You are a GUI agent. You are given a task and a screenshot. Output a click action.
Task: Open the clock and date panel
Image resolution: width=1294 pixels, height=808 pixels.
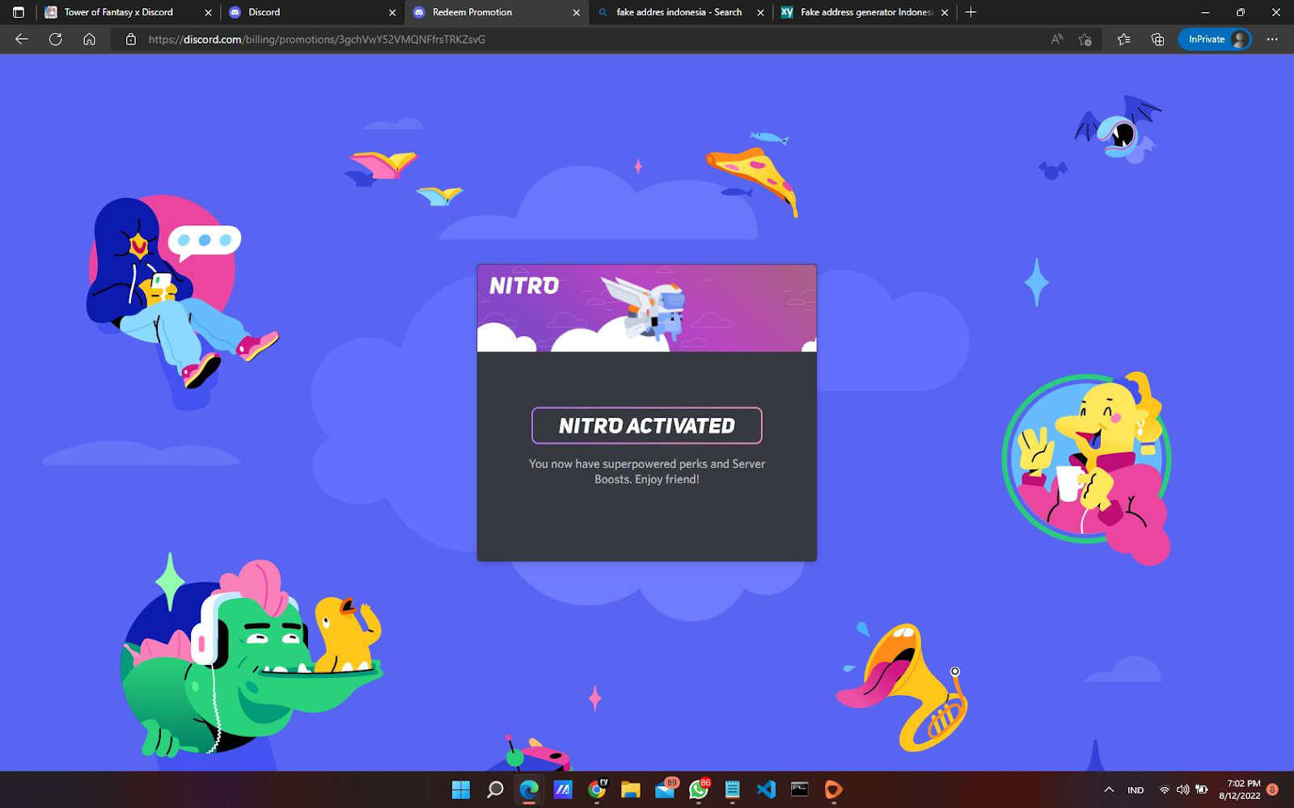pyautogui.click(x=1239, y=789)
